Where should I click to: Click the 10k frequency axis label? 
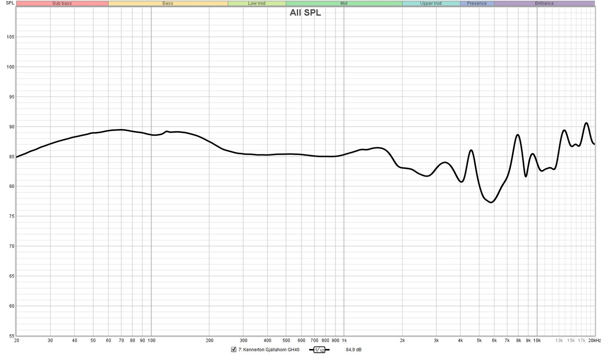coord(537,341)
